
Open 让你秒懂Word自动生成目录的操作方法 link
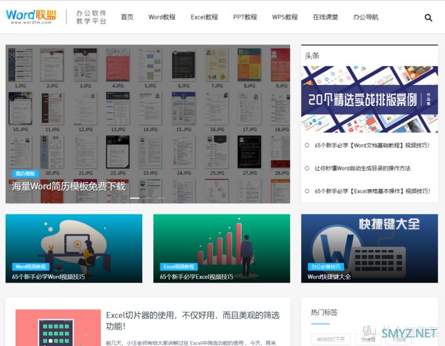tap(363, 168)
